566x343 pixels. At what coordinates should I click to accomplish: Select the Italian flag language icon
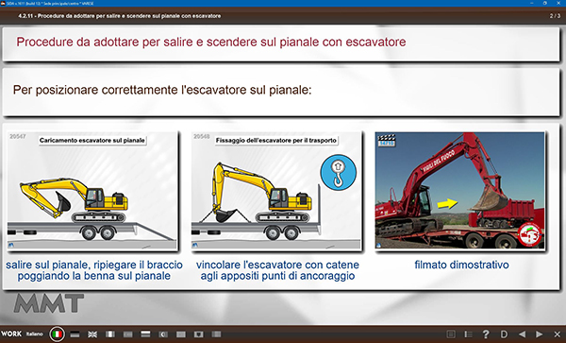pyautogui.click(x=57, y=334)
